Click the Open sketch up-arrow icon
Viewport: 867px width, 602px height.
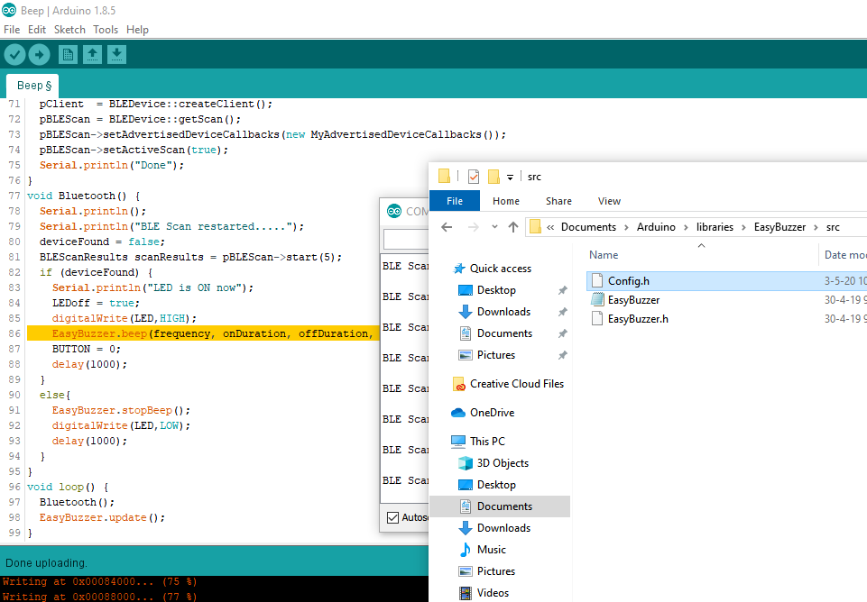92,54
